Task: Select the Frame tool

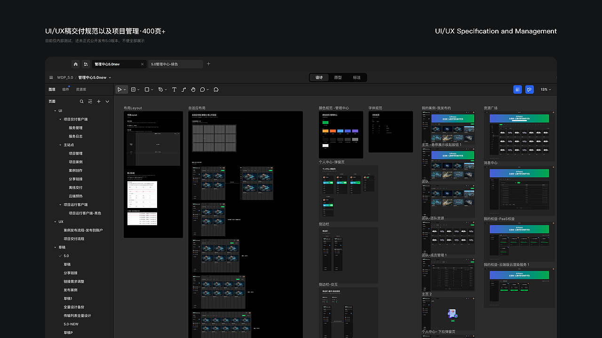Action: (x=133, y=89)
